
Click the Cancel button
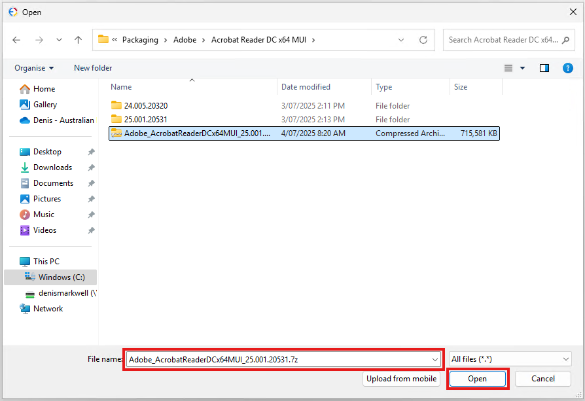click(542, 379)
